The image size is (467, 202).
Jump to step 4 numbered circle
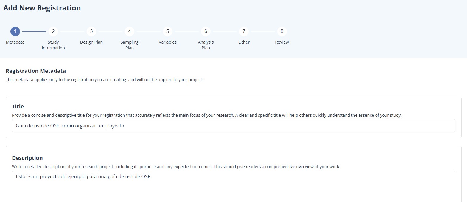[130, 31]
